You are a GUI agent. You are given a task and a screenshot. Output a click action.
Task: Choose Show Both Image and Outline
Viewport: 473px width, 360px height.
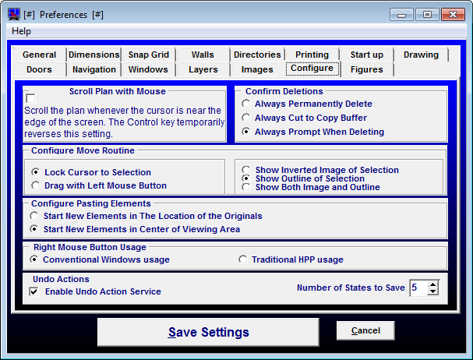[311, 187]
